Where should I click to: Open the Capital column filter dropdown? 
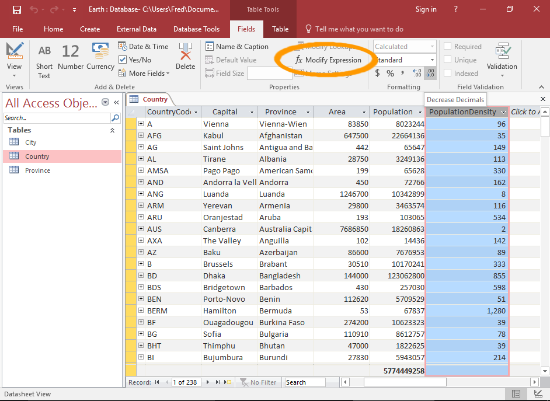pyautogui.click(x=252, y=112)
